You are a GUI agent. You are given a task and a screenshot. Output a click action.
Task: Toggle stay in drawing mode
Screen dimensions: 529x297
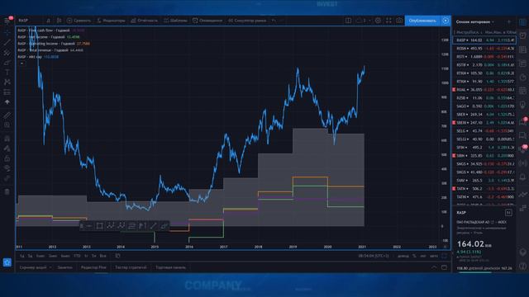click(7, 148)
